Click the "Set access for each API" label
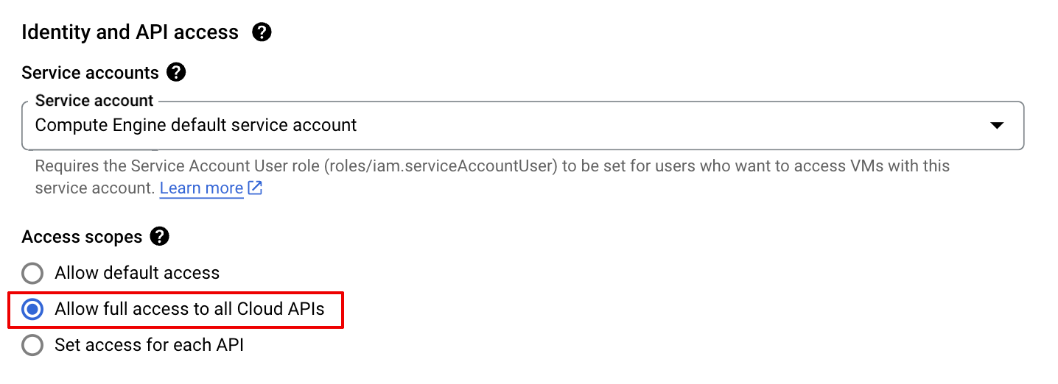This screenshot has height=384, width=1058. tap(149, 345)
